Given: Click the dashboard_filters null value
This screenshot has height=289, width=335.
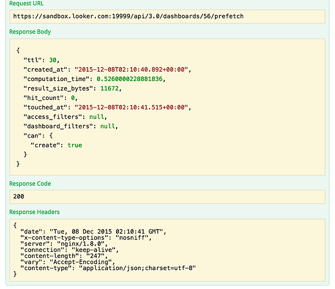Looking at the screenshot, I should (x=107, y=126).
